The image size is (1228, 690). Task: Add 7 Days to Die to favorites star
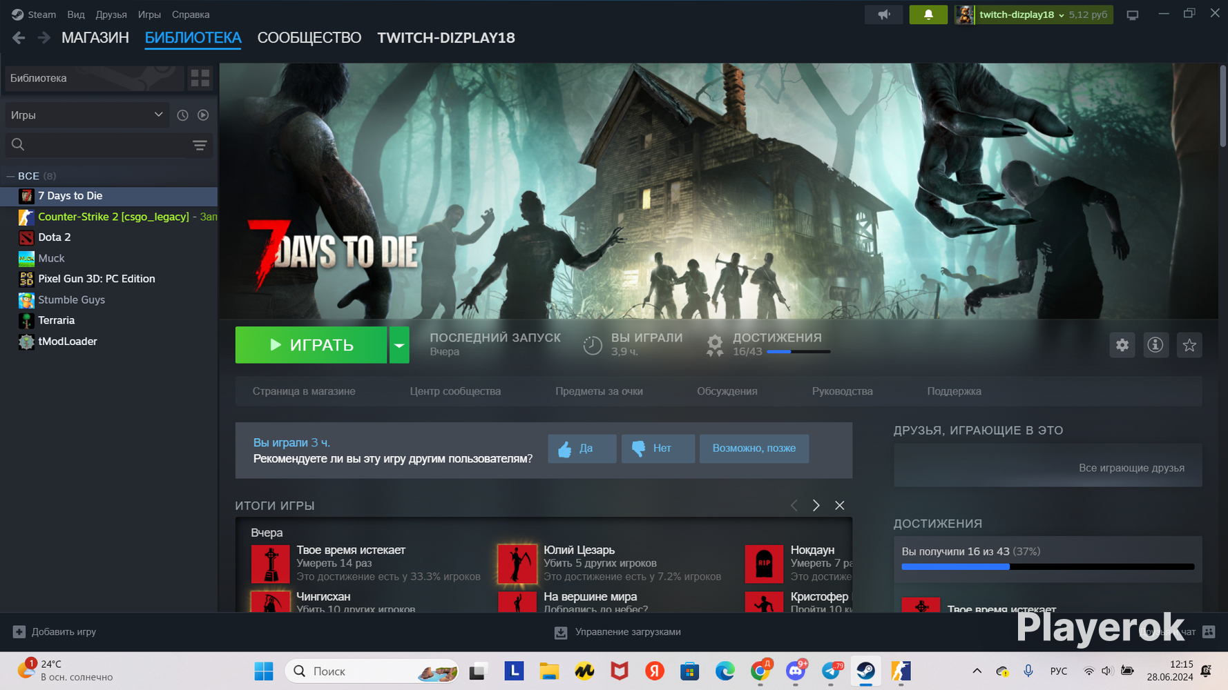(x=1189, y=345)
